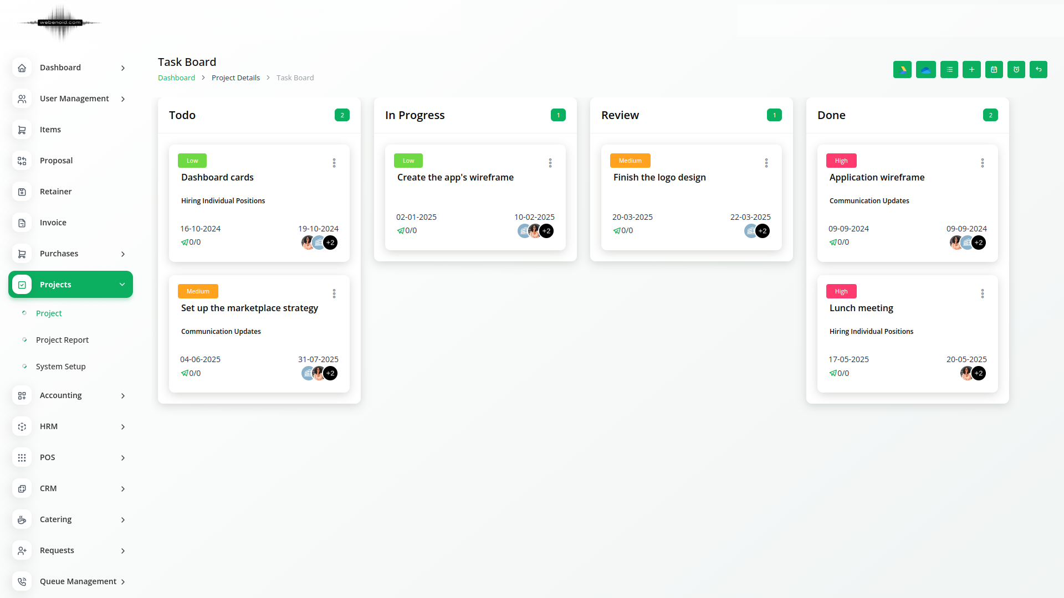The width and height of the screenshot is (1064, 598).
Task: Switch to list view using the list icon
Action: (949, 70)
